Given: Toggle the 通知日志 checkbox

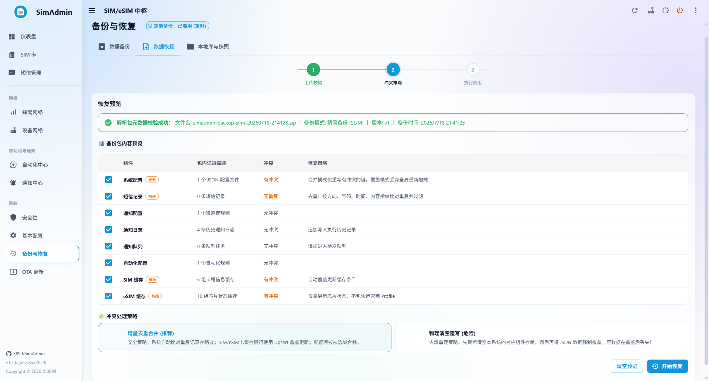Looking at the screenshot, I should pos(109,229).
